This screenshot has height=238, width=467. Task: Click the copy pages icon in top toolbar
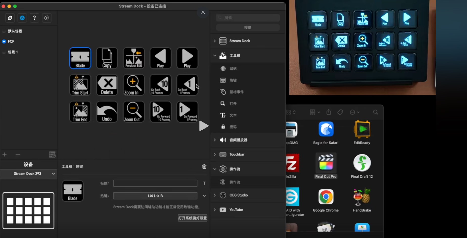[10, 18]
